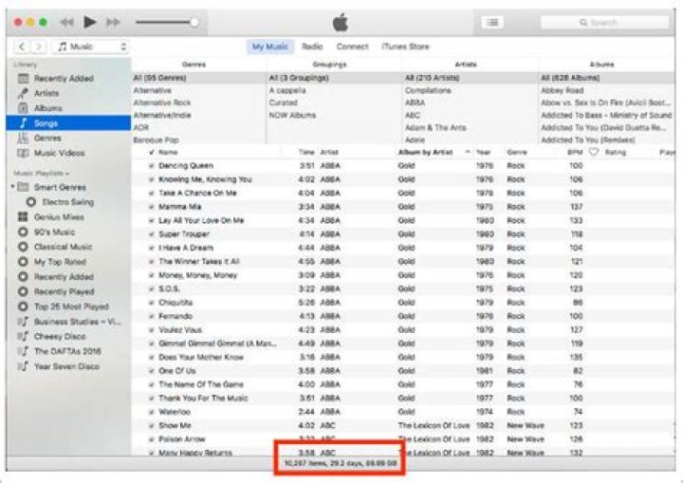Untick the Waterloo song checkbox
Image resolution: width=683 pixels, height=483 pixels.
point(152,412)
